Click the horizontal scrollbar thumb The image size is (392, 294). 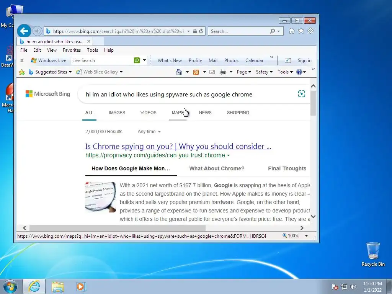point(118,228)
